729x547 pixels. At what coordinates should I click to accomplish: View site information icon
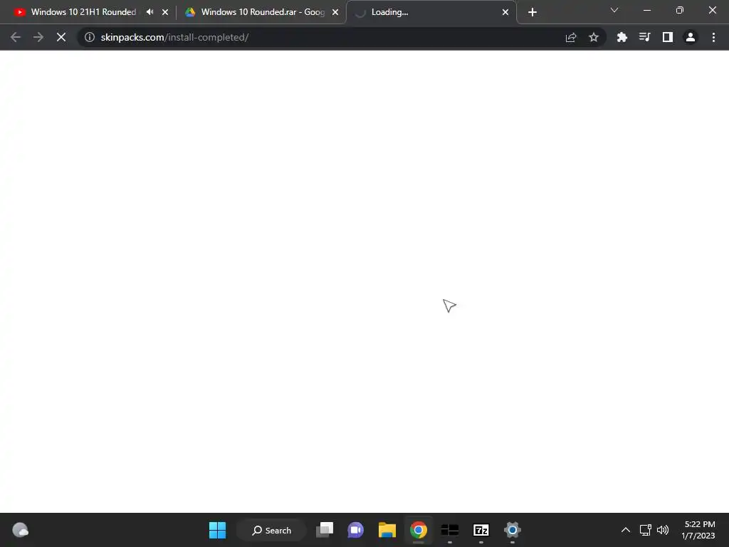(89, 37)
